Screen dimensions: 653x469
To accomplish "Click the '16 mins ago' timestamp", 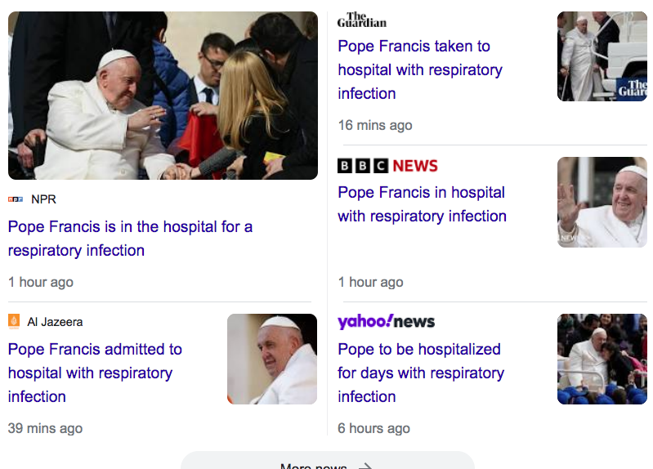I will [x=375, y=125].
